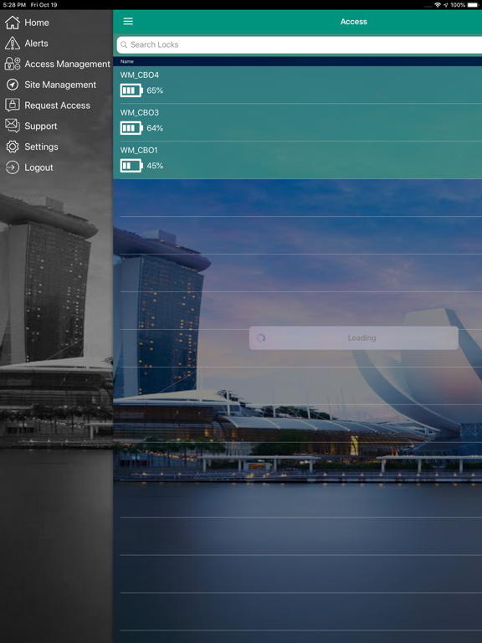This screenshot has width=482, height=643.
Task: Click the Home house icon
Action: 13,23
